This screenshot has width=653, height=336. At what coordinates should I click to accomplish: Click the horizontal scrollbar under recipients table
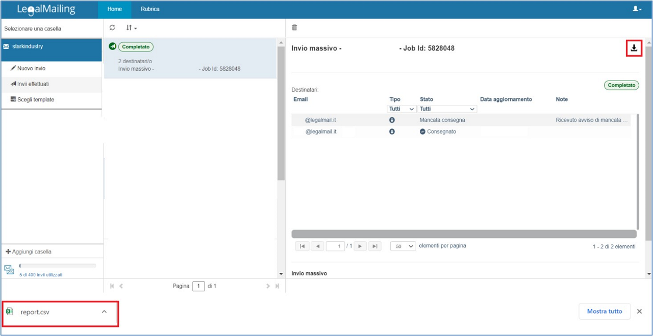463,234
